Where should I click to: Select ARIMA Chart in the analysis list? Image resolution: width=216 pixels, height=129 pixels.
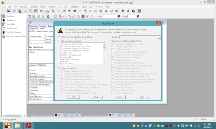tap(67, 53)
